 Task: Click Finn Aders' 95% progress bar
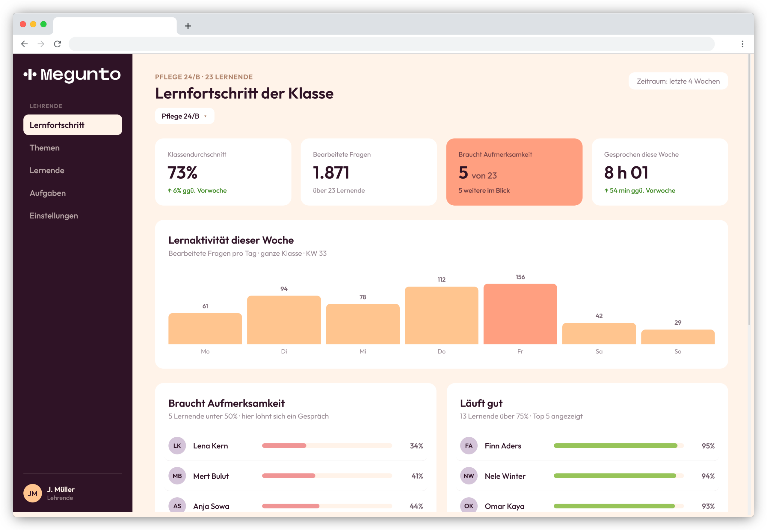(619, 446)
